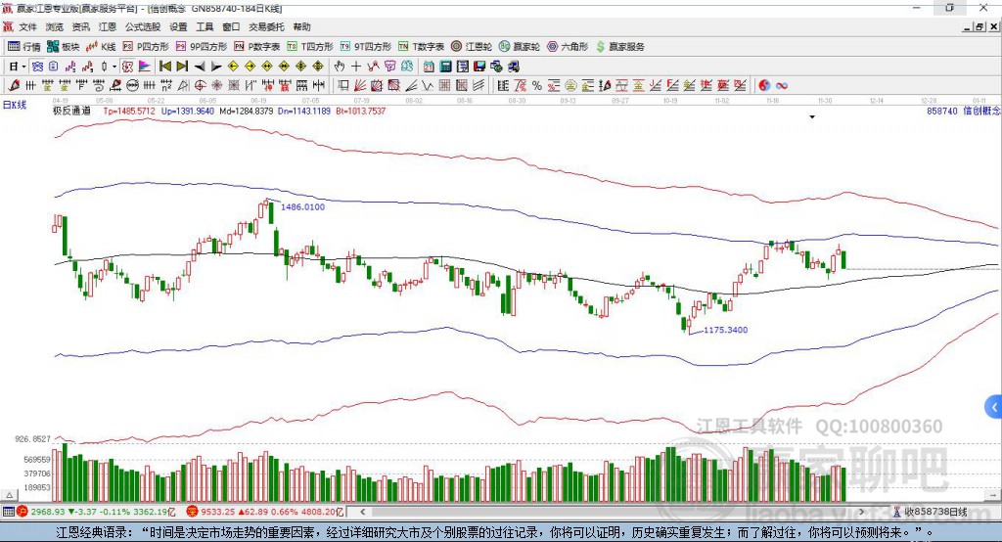Open the 江恩轮 tool
Image resolution: width=1002 pixels, height=542 pixels.
click(472, 47)
